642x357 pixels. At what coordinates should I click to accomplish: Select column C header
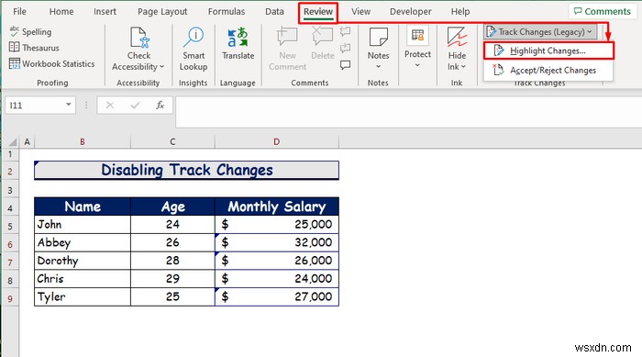(172, 142)
